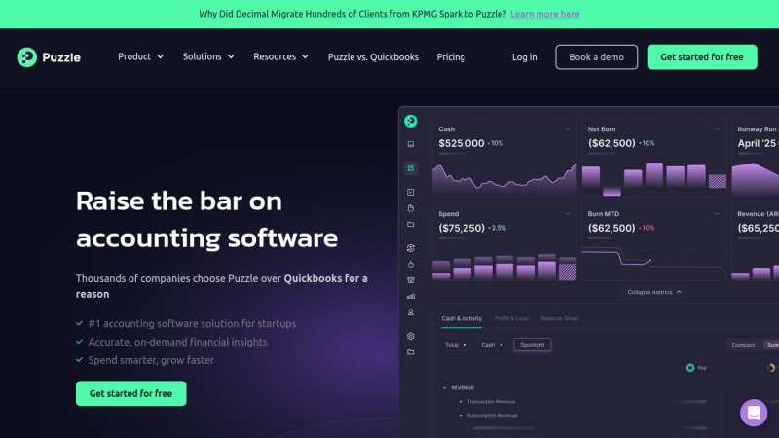Click the Book a demo button

pyautogui.click(x=596, y=57)
